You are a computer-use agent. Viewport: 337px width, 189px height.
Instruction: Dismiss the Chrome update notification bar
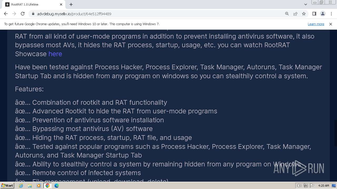(x=331, y=24)
